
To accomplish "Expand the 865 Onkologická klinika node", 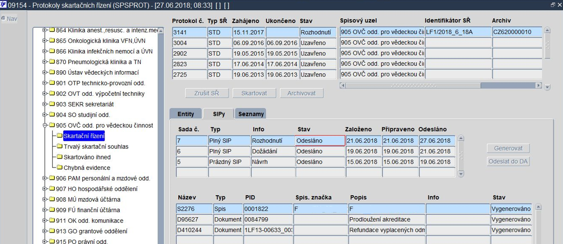I will (x=45, y=41).
